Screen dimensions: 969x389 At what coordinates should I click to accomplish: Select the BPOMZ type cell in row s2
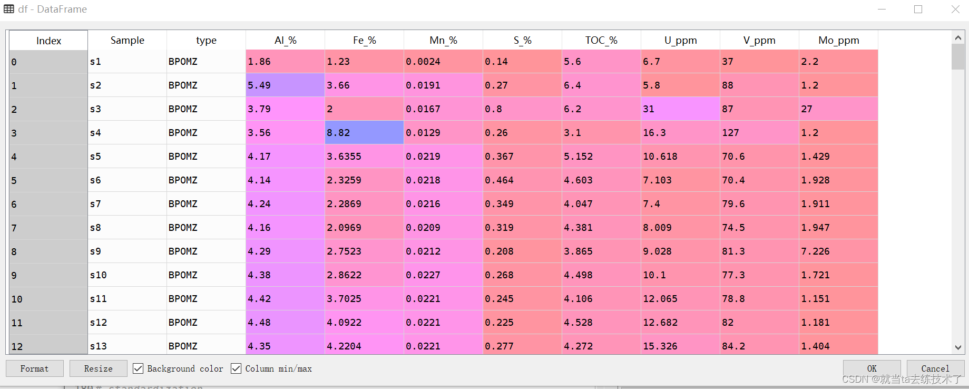207,85
